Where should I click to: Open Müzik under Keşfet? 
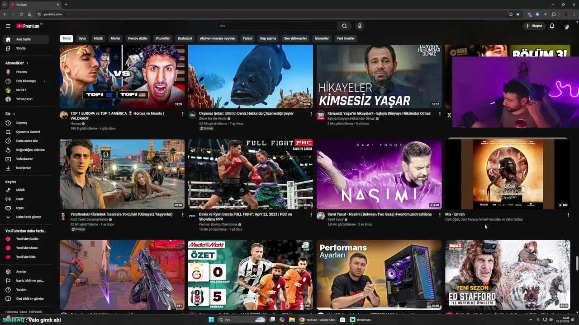25,190
